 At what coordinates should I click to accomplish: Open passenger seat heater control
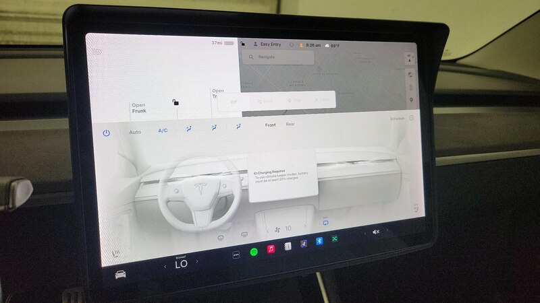point(416,208)
